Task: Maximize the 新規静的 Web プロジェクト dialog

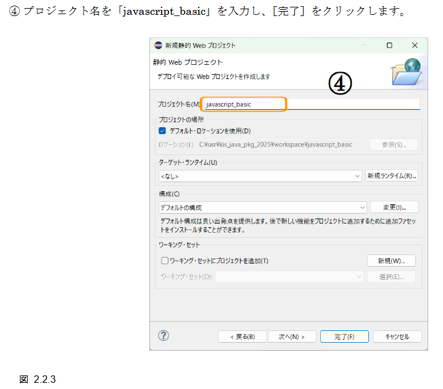Action: [x=389, y=46]
